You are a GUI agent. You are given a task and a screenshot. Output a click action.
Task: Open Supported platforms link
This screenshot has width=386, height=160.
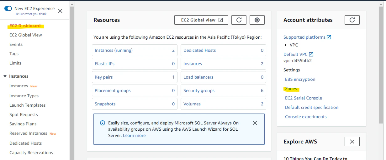[307, 37]
